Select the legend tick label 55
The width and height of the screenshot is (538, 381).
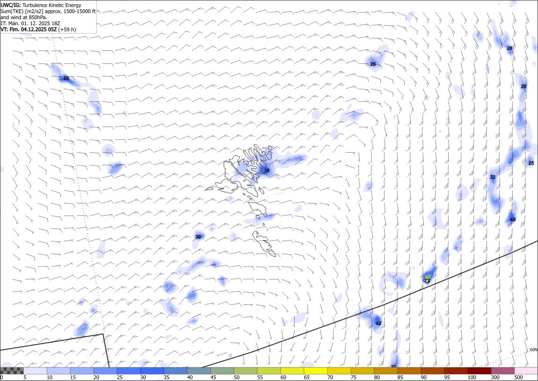point(260,377)
